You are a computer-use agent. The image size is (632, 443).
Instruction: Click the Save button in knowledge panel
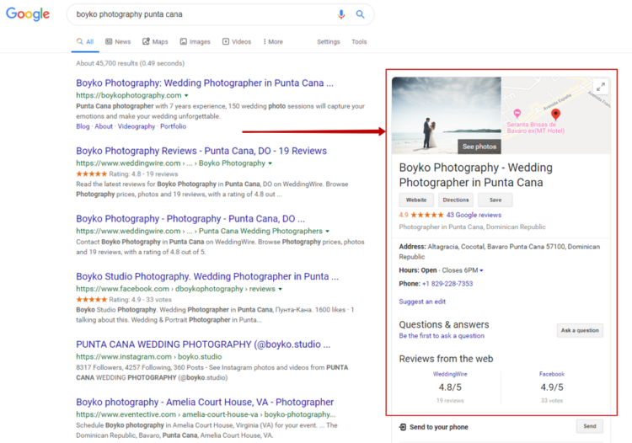pos(495,200)
